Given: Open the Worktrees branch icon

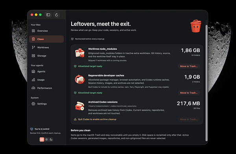Looking at the screenshot, I should (33, 47).
